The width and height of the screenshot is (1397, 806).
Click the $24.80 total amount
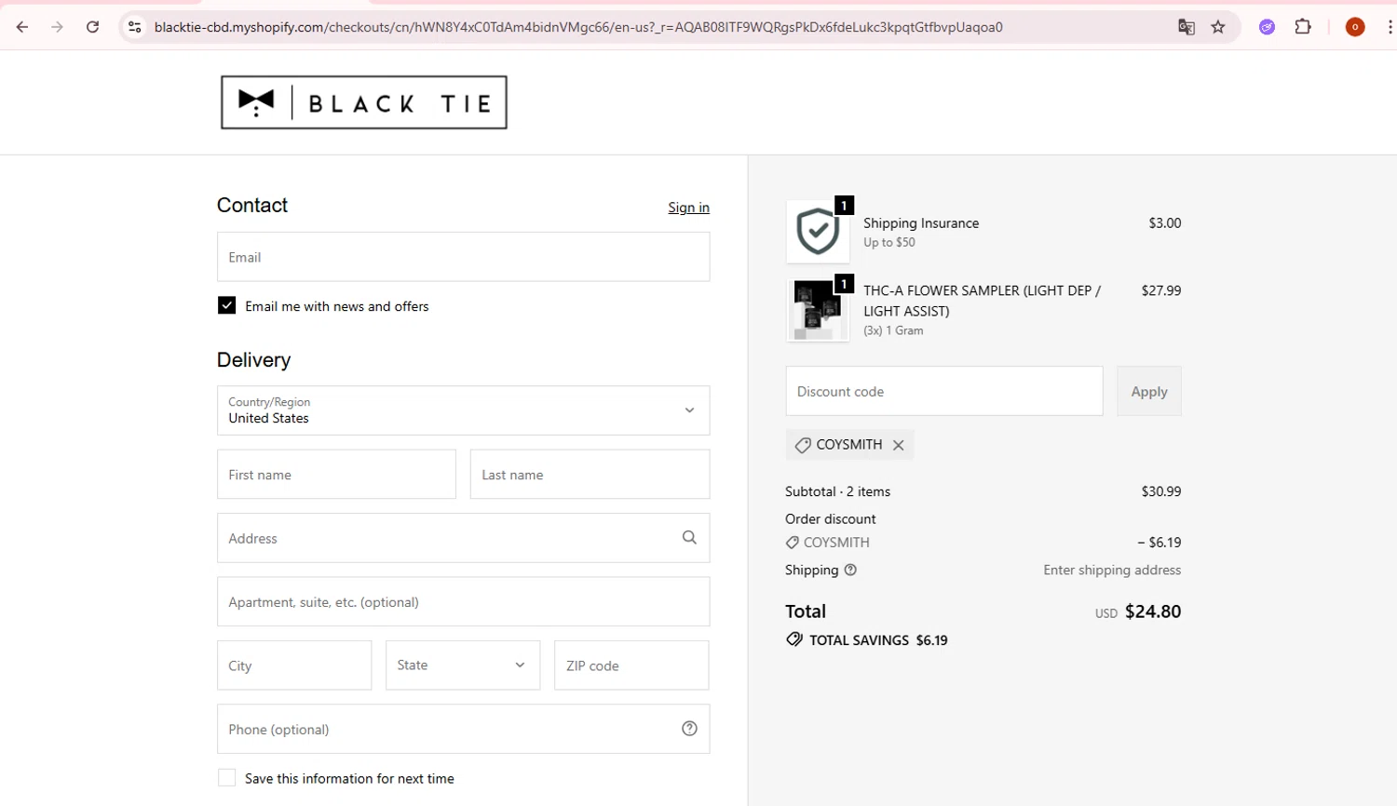1153,611
